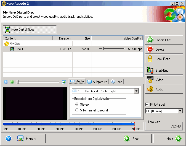Switch to the Subpicture tab
This screenshot has width=186, height=146.
(97, 82)
